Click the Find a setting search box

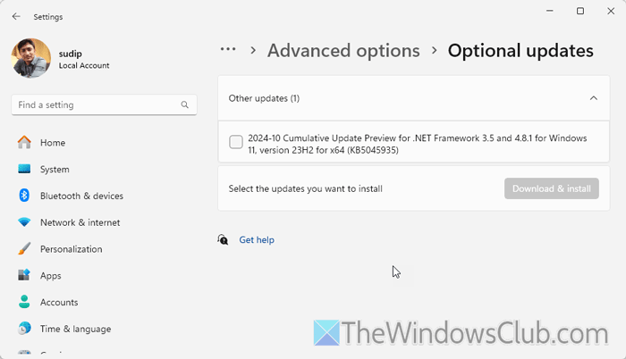pos(97,104)
